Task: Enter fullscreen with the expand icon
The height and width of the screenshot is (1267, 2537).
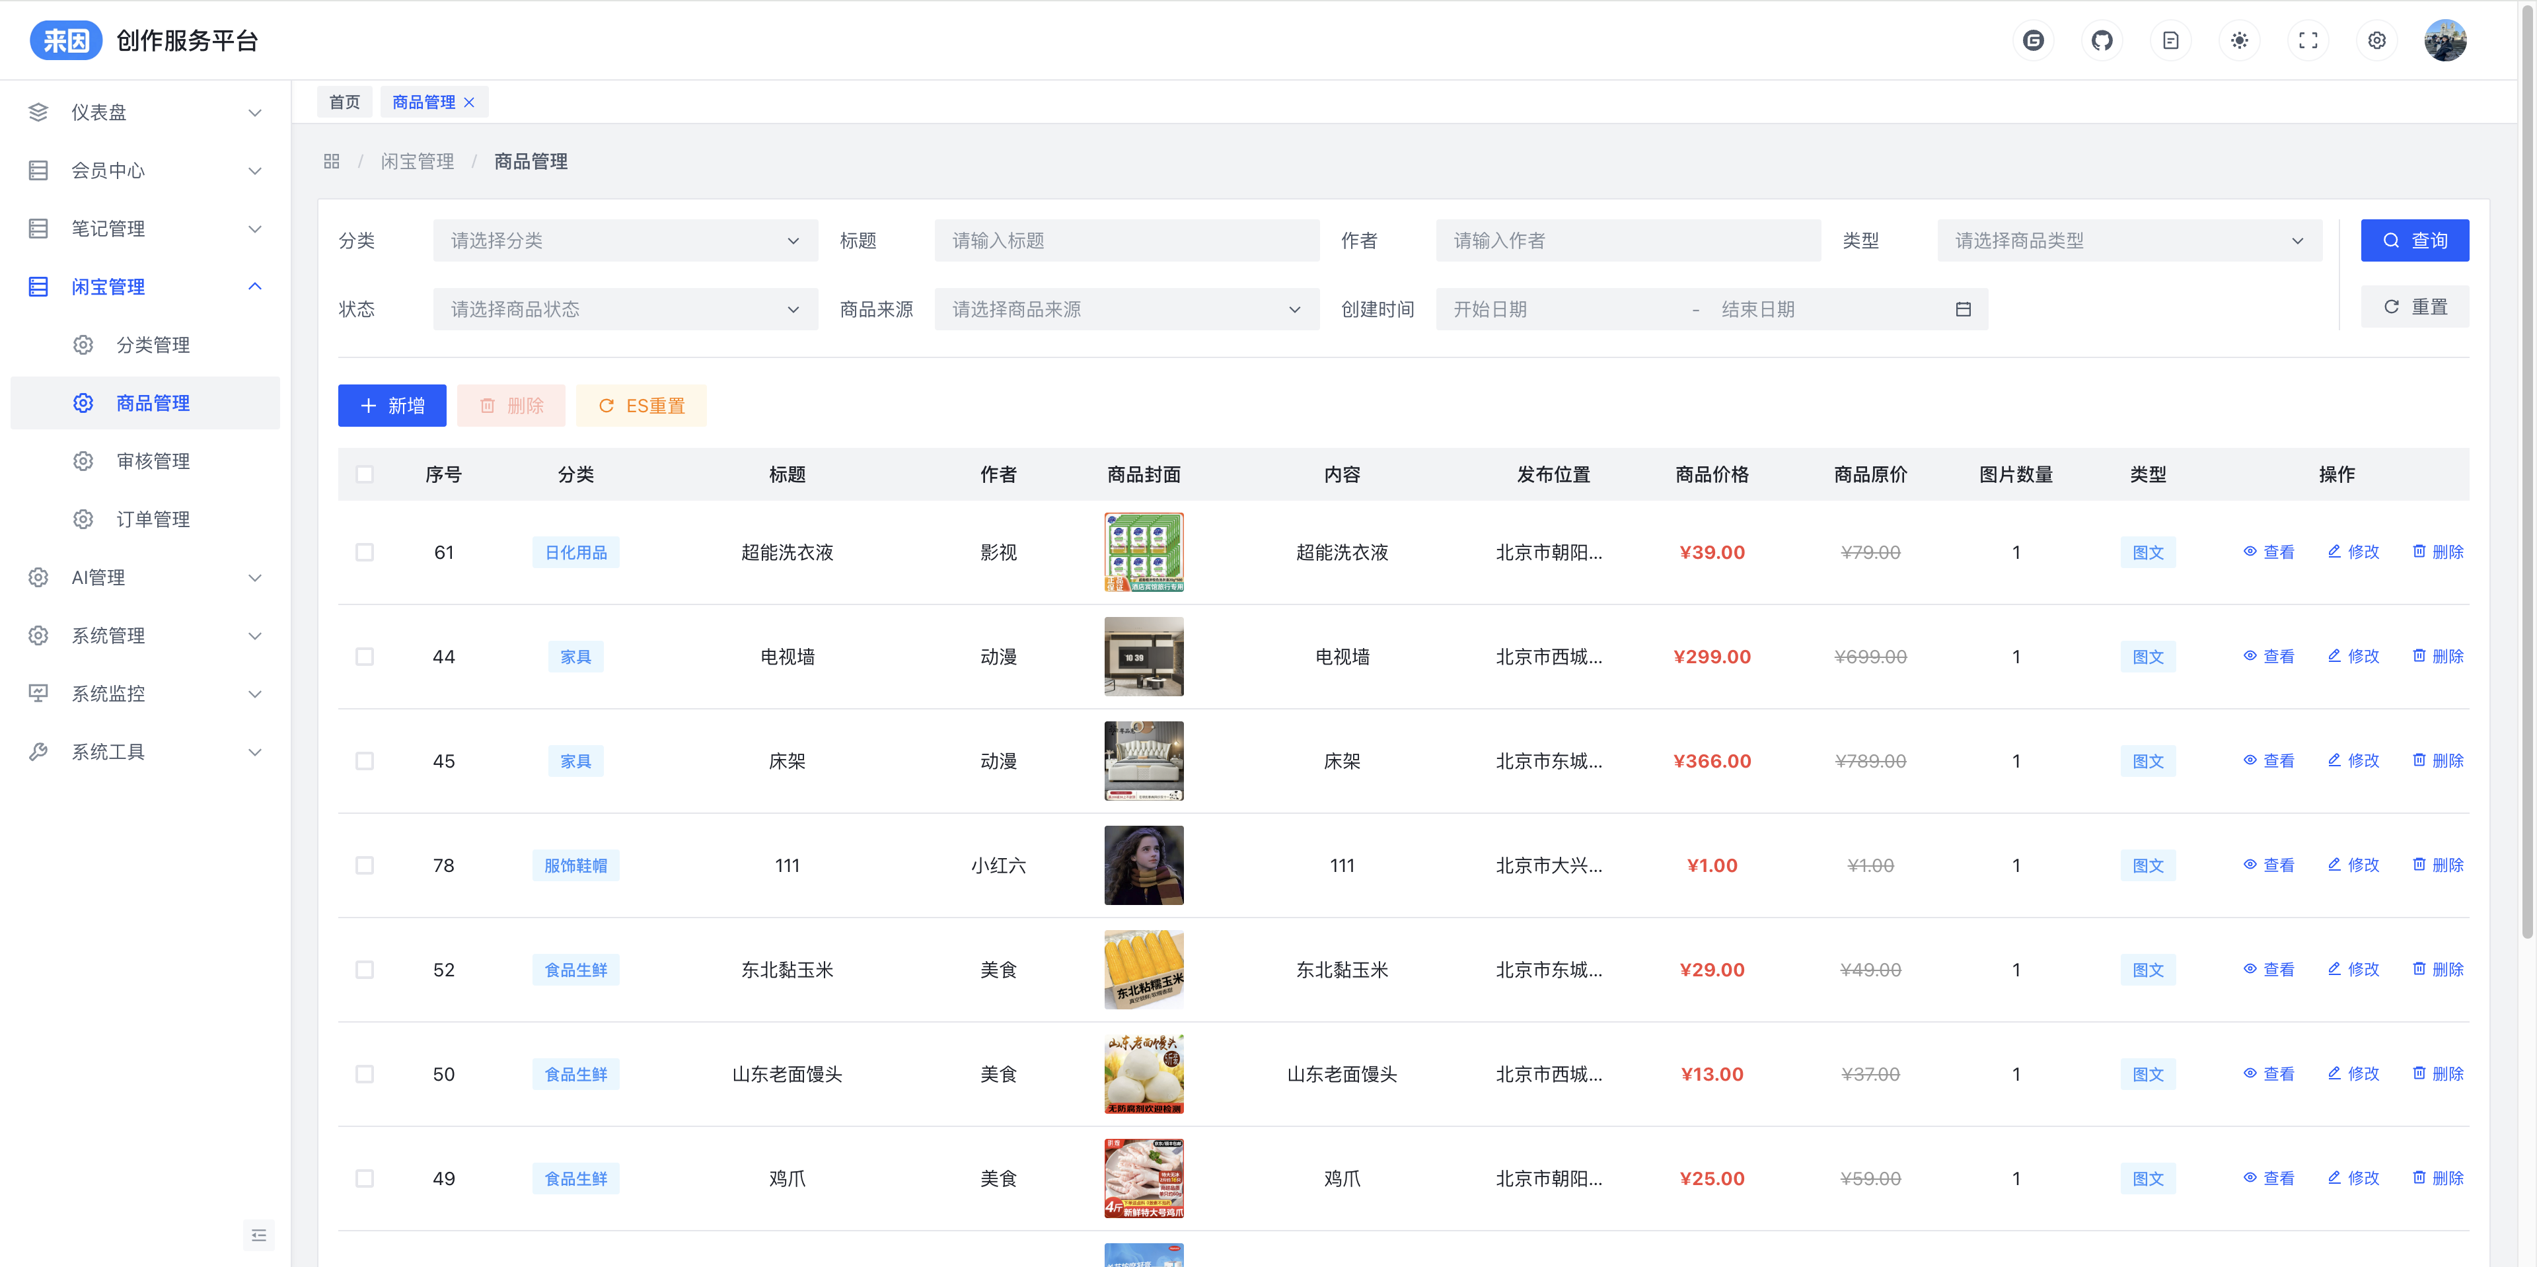Action: tap(2308, 40)
